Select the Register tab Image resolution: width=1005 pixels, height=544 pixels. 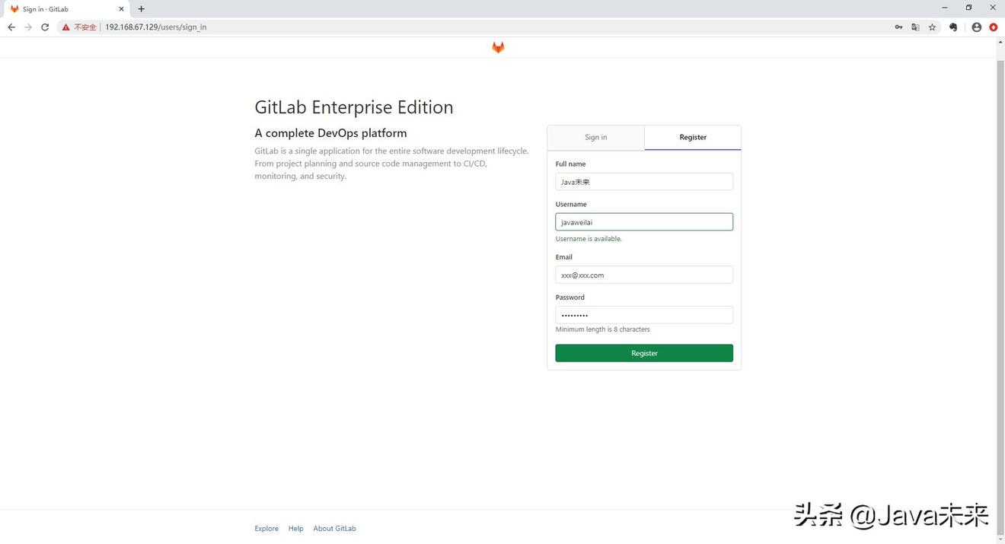click(693, 138)
